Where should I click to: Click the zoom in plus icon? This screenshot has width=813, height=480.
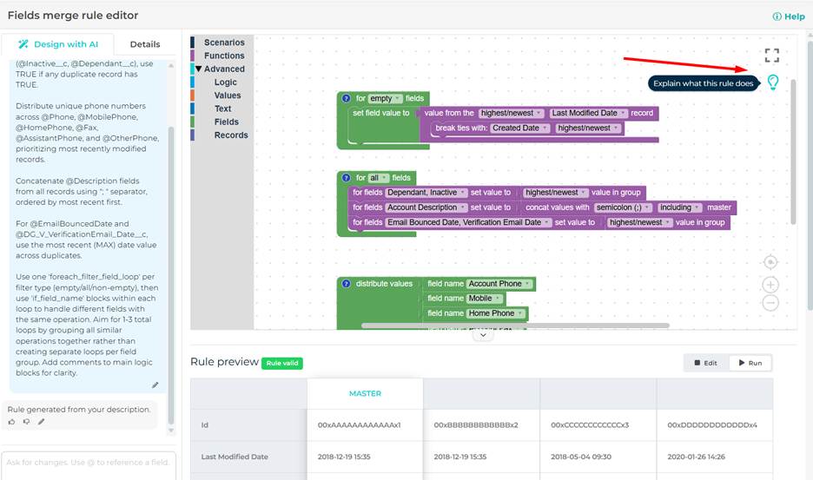point(770,285)
